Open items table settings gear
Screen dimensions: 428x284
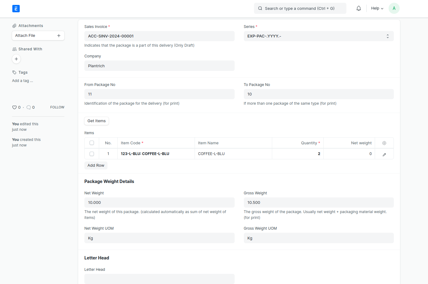pyautogui.click(x=384, y=143)
